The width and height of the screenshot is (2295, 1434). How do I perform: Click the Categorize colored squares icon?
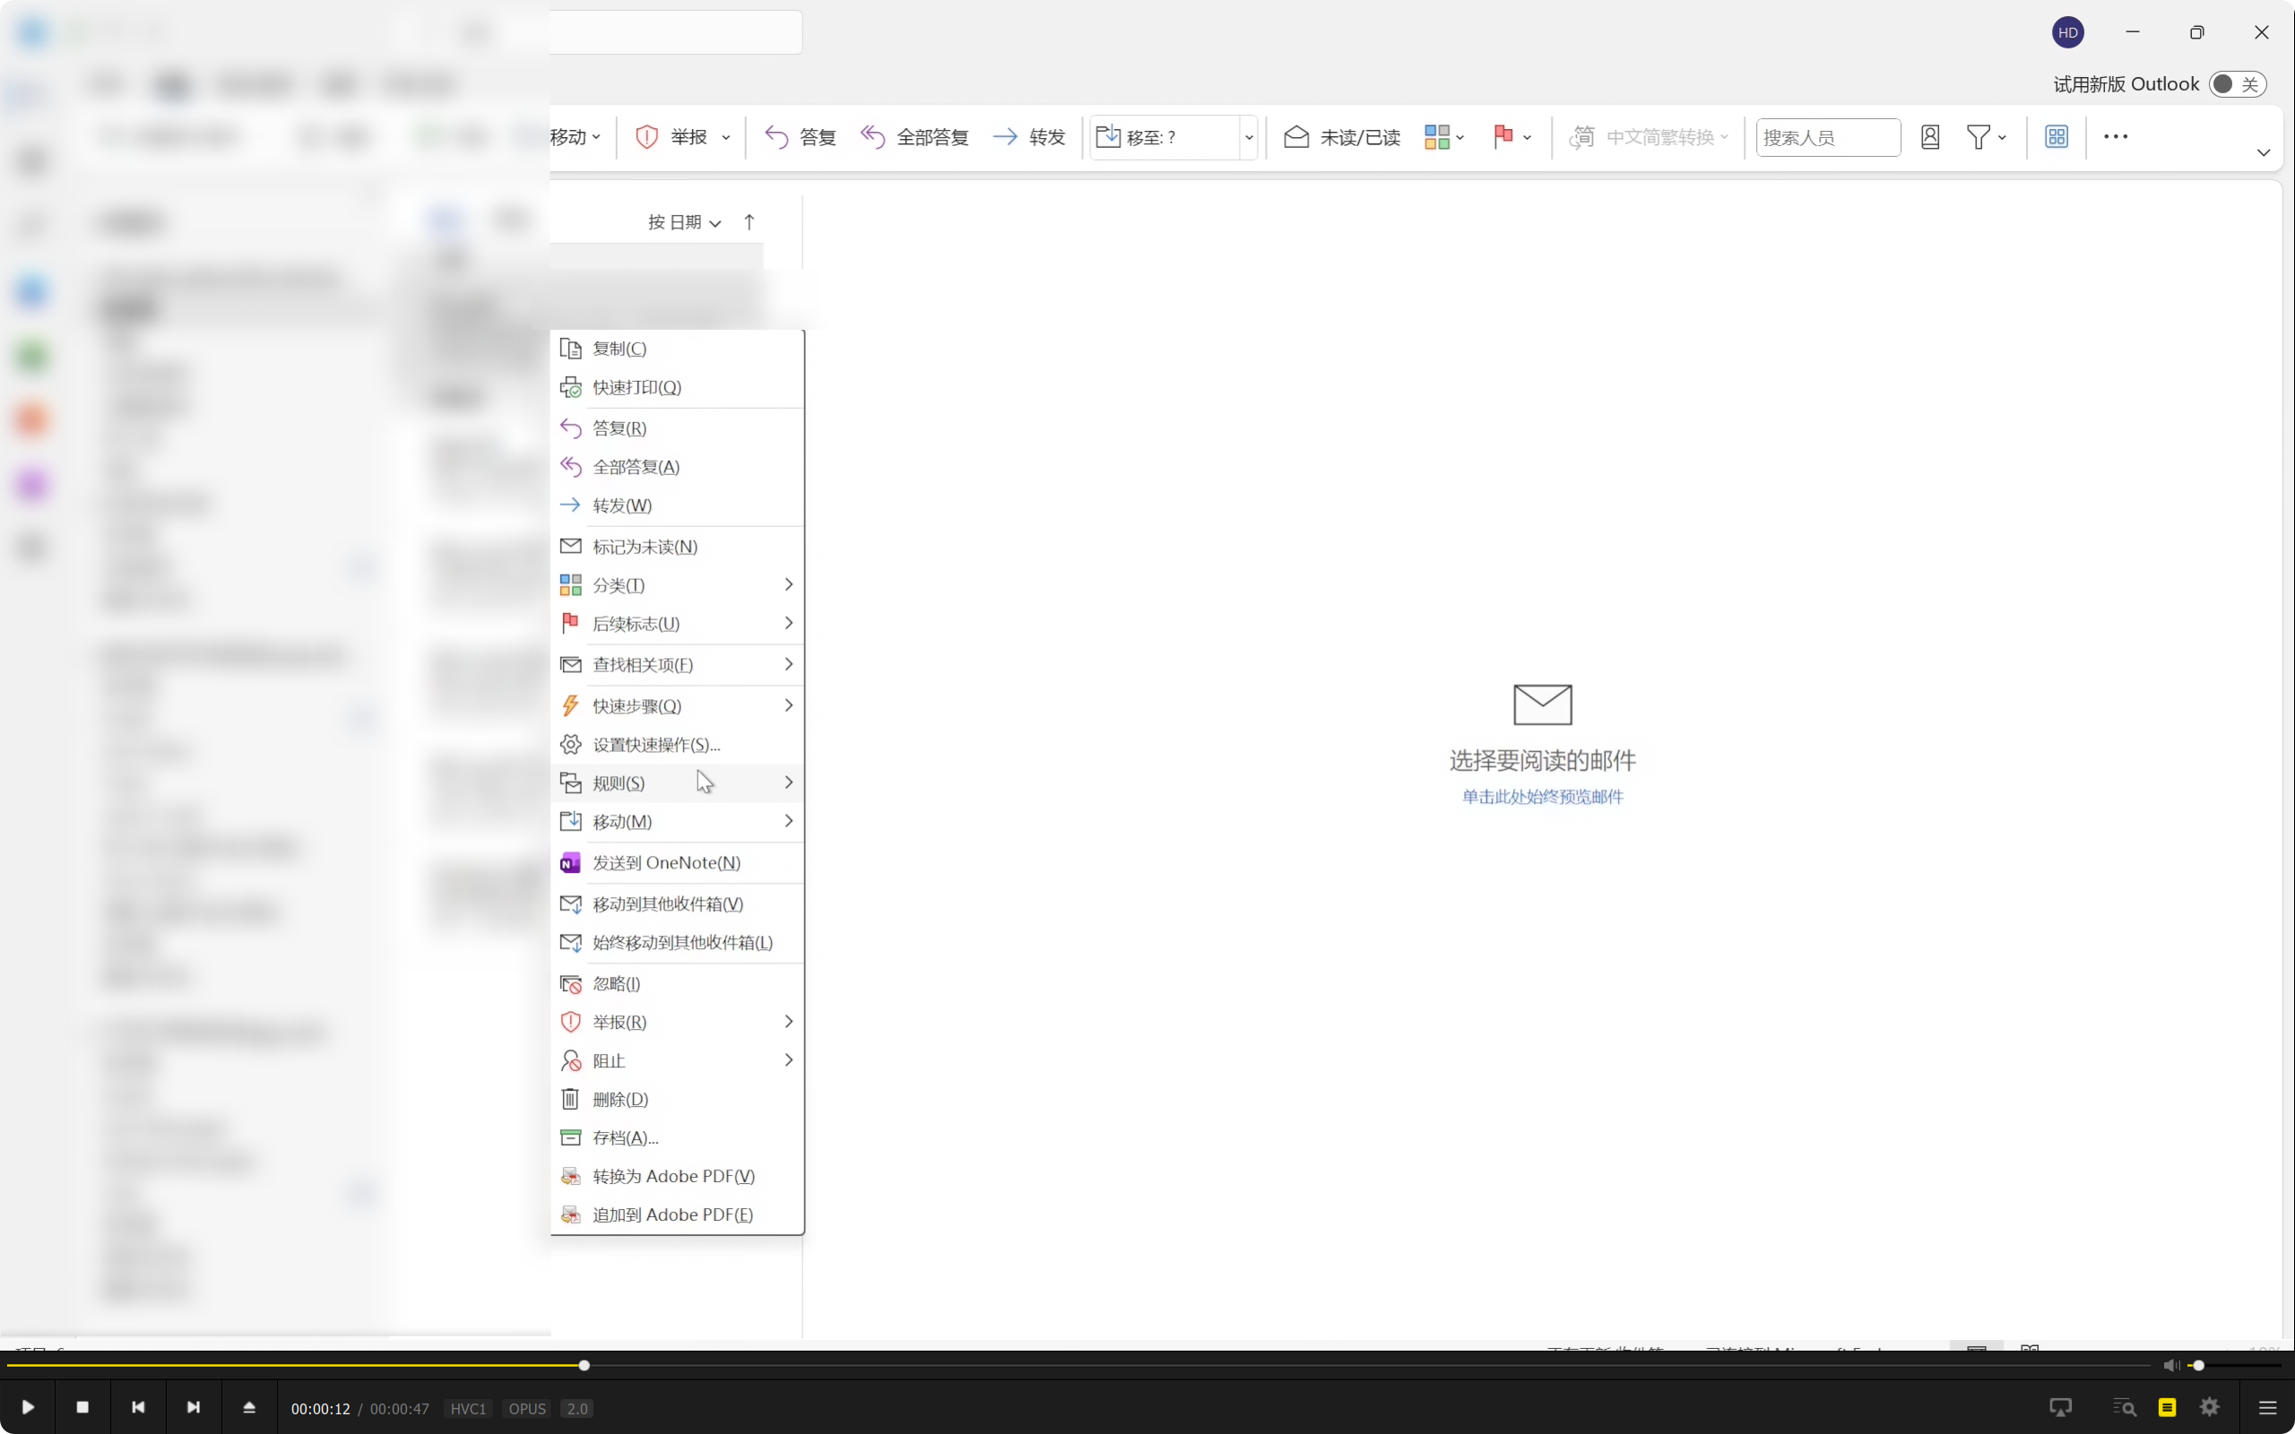pos(1436,137)
